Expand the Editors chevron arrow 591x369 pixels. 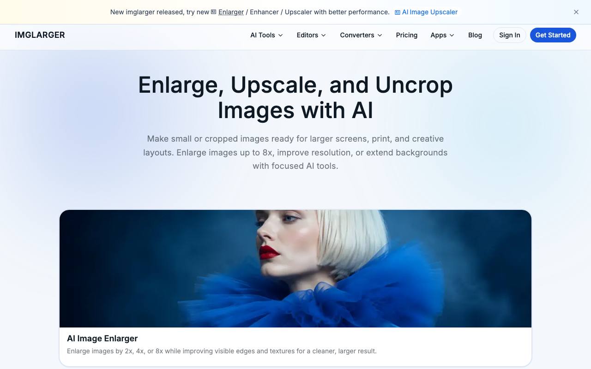point(323,35)
